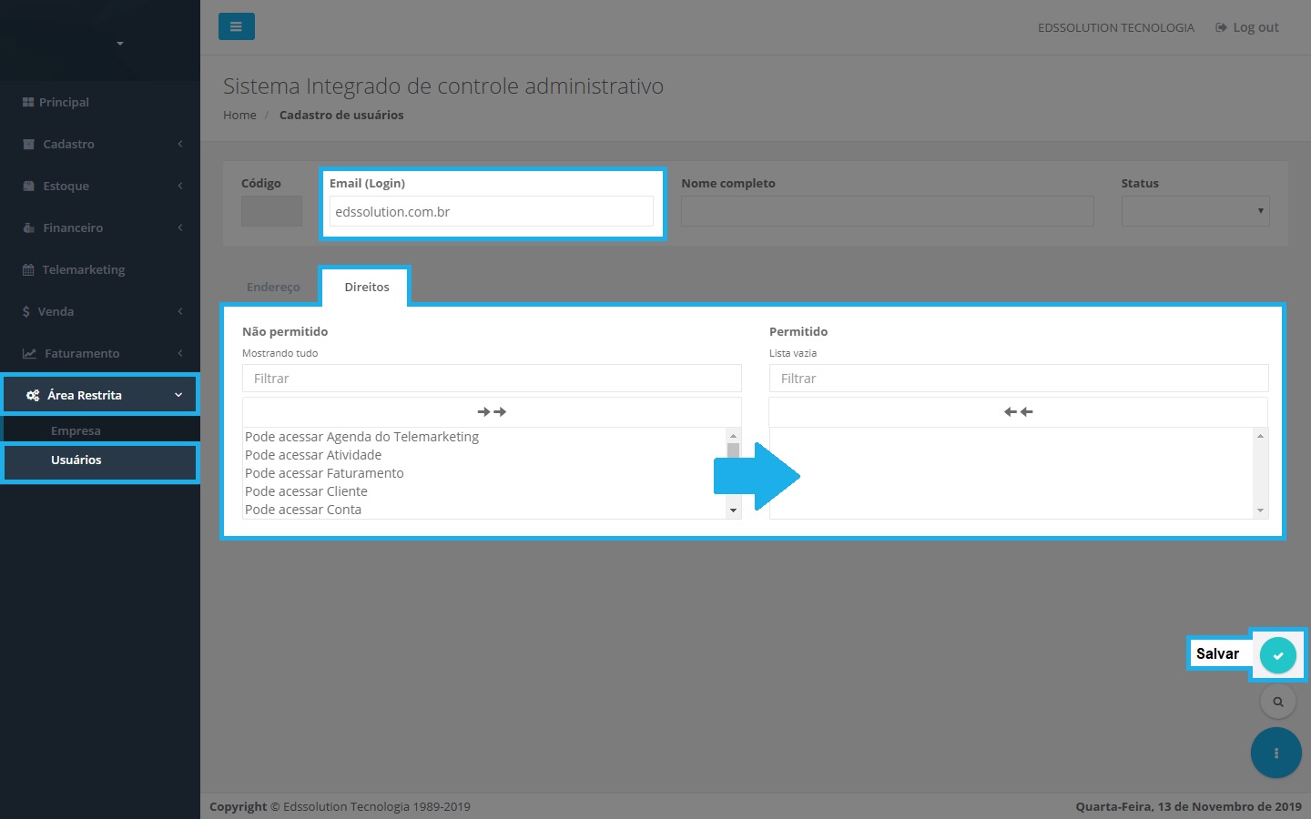This screenshot has height=819, width=1311.
Task: Open EDSSOLUTION TECNOLOGIA account link
Action: (1115, 27)
